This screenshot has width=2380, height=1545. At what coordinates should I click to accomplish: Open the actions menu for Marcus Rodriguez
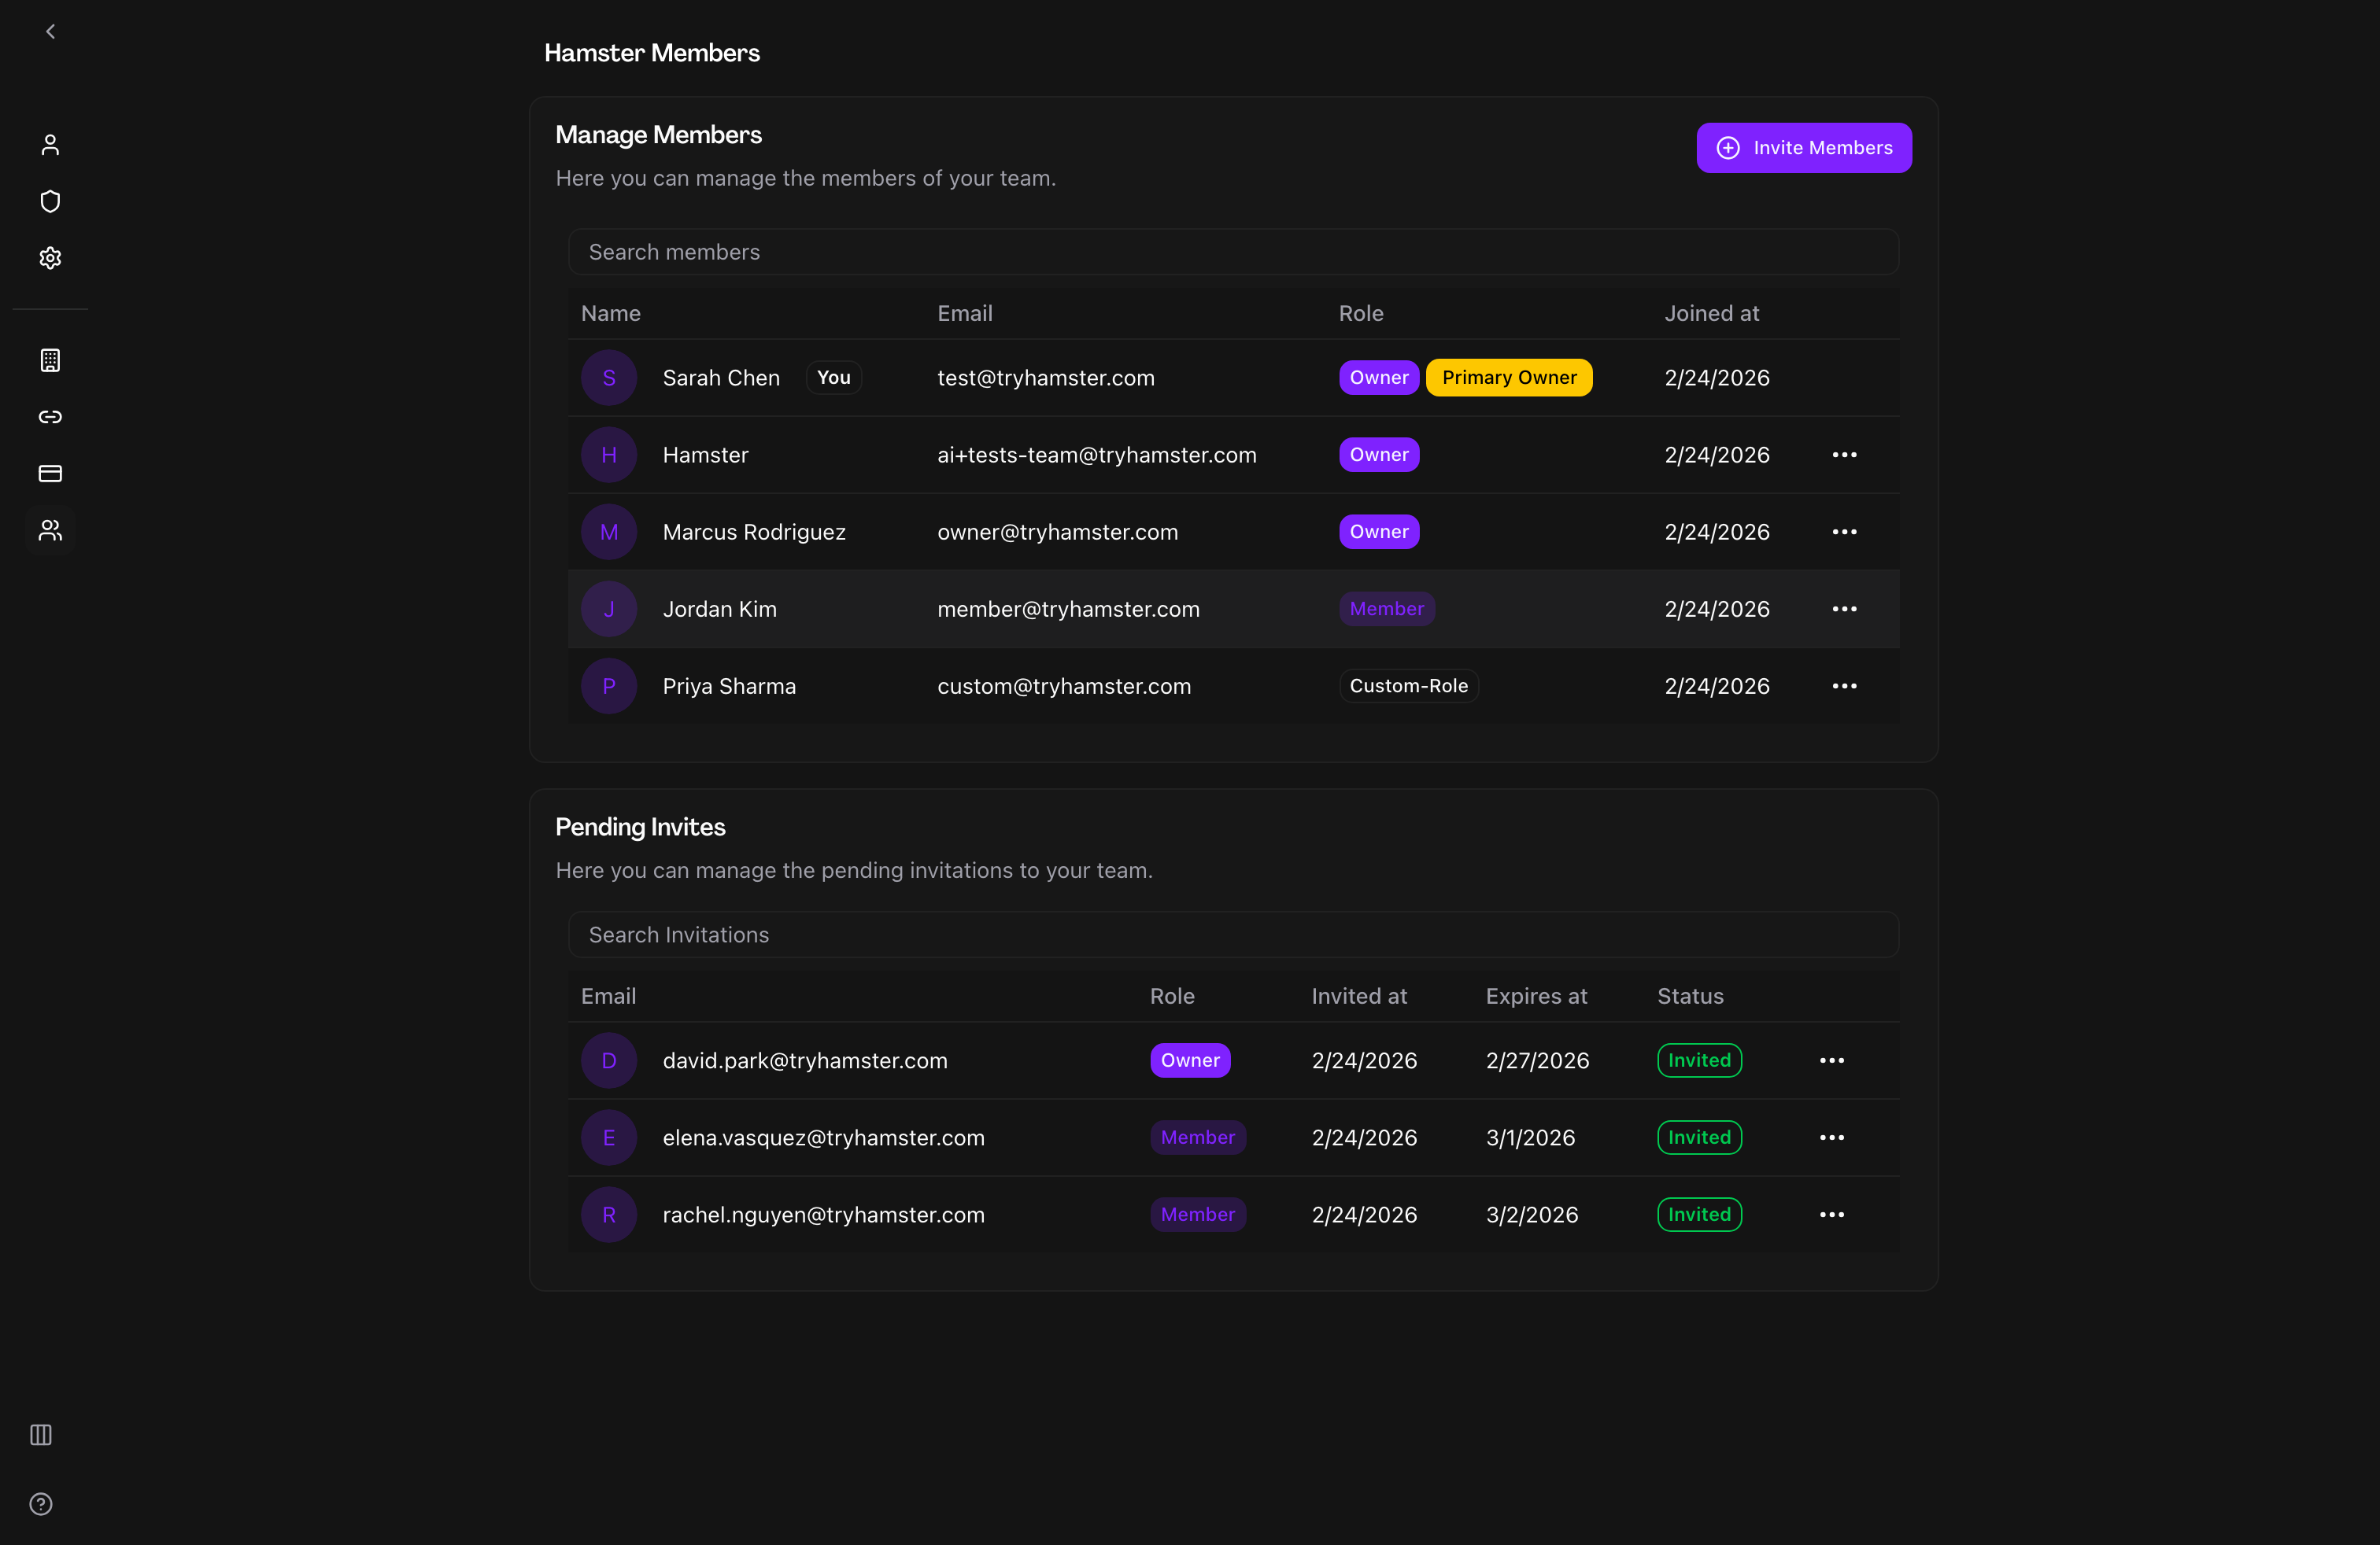coord(1844,532)
